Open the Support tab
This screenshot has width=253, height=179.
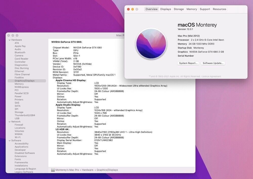tap(205, 9)
